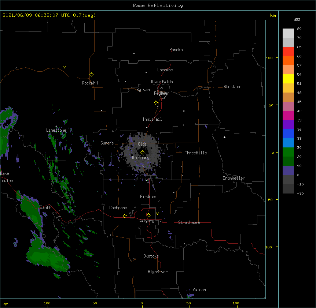The image size is (316, 308).
Task: Select the violet legend swatch below 39
Action: 288,125
